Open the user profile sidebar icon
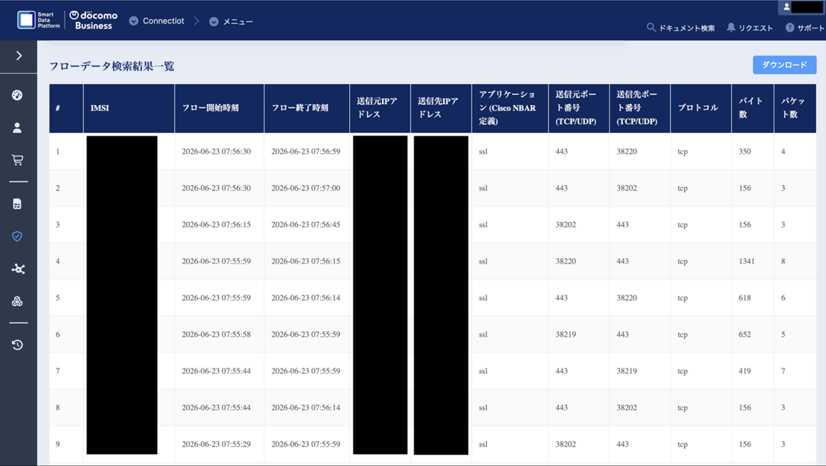This screenshot has width=826, height=466. 18,127
